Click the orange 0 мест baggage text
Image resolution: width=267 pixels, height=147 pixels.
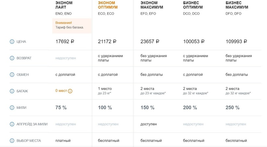click(61, 91)
